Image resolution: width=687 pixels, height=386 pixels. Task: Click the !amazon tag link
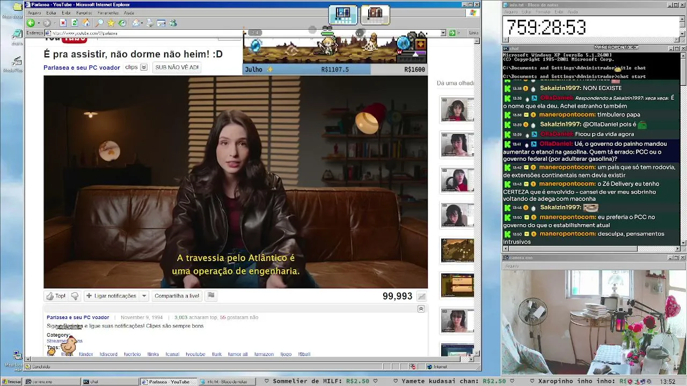click(x=264, y=354)
